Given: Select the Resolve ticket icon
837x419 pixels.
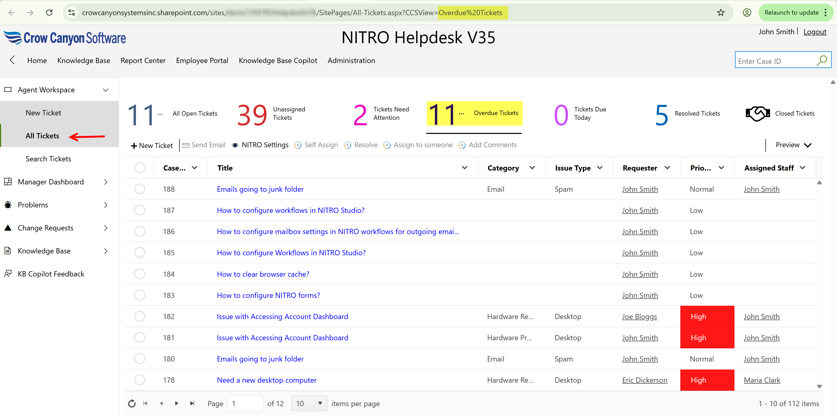Looking at the screenshot, I should point(348,145).
